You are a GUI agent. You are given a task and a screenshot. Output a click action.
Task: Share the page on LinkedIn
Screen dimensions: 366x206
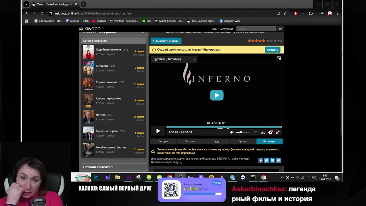(272, 160)
